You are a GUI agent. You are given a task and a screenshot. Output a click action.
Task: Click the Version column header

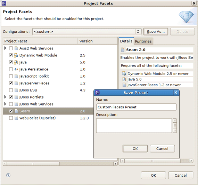tap(98, 41)
